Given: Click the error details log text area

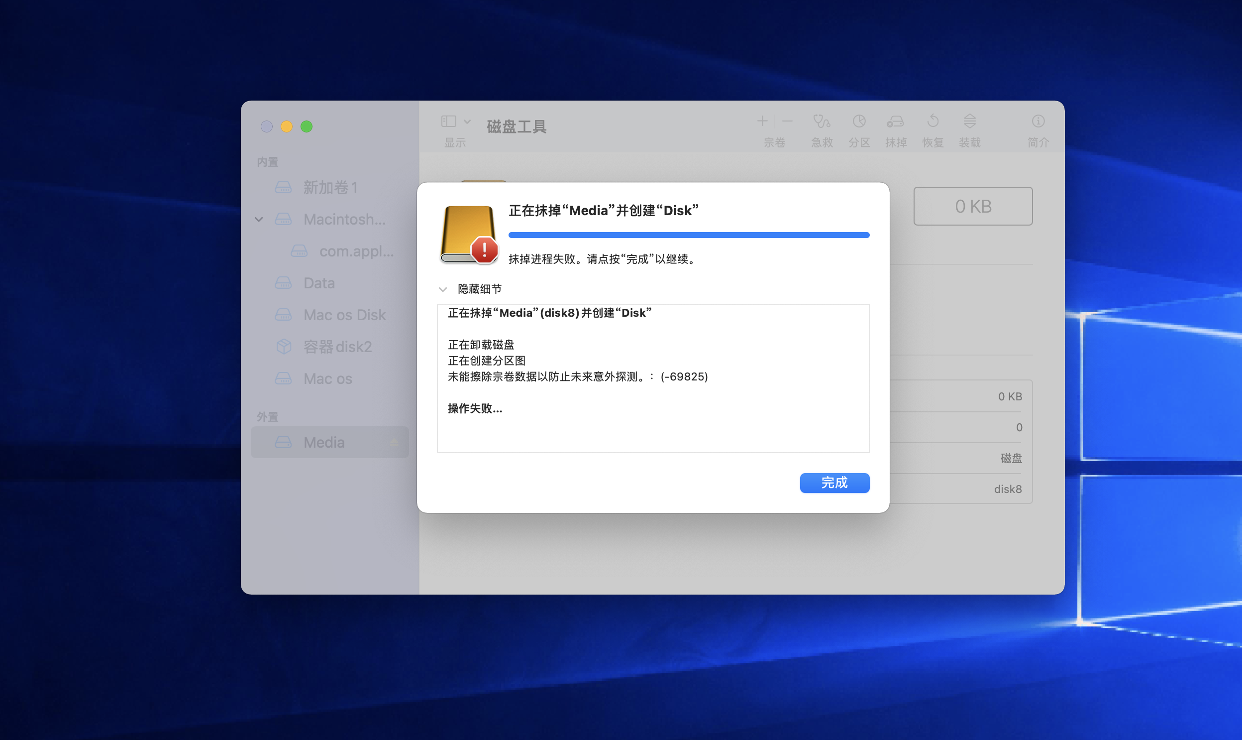Looking at the screenshot, I should tap(653, 378).
